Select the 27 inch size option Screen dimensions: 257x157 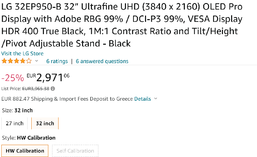pos(15,123)
